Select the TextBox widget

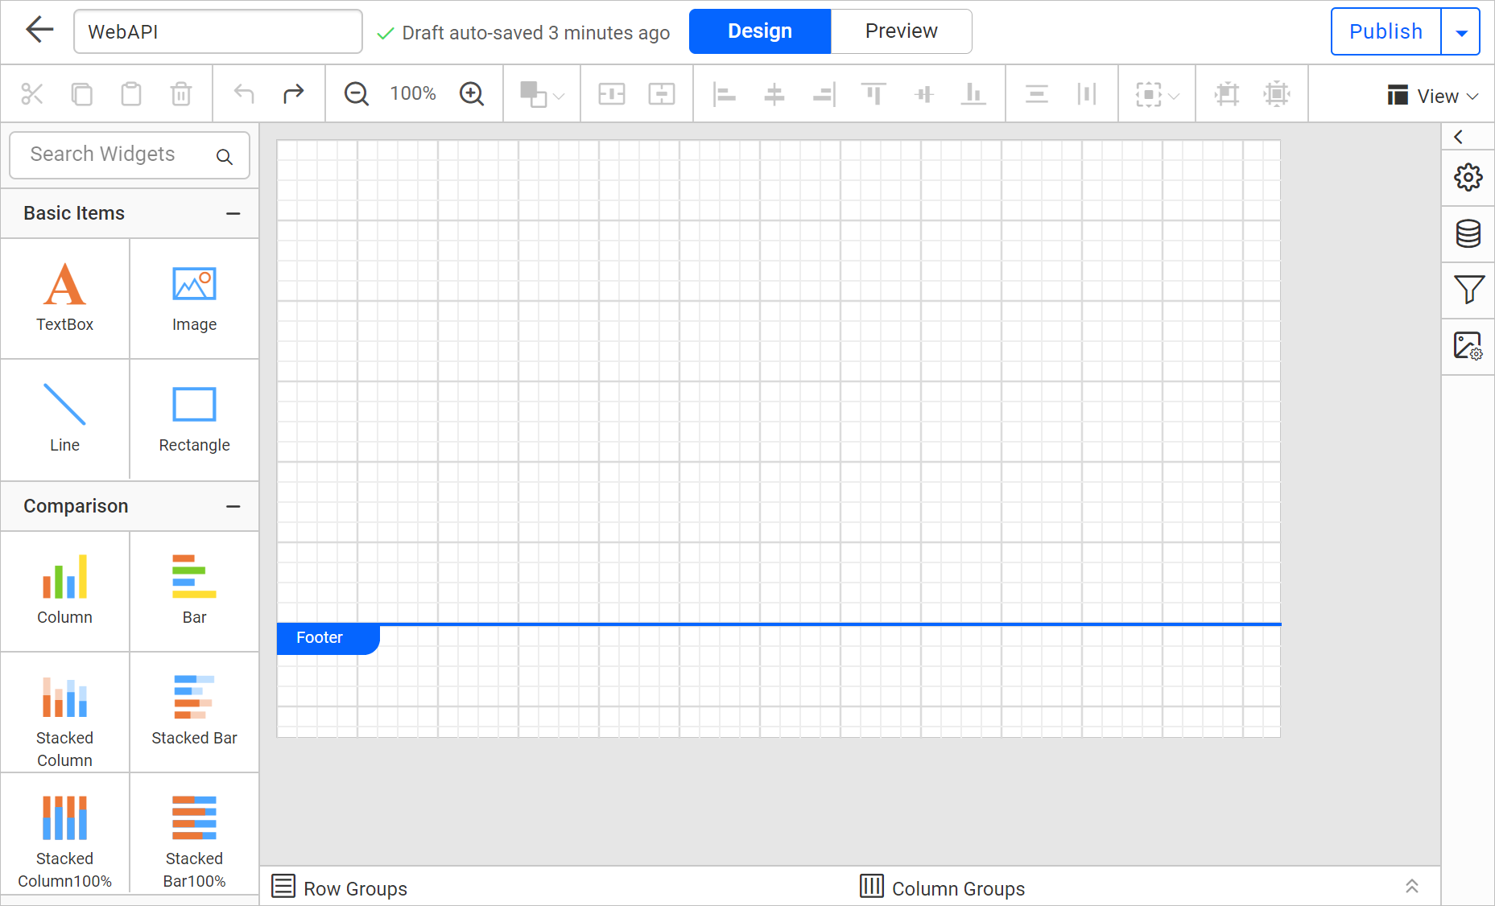[64, 298]
